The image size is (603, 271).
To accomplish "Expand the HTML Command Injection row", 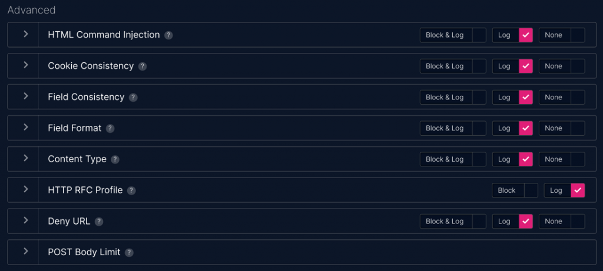I will click(26, 34).
